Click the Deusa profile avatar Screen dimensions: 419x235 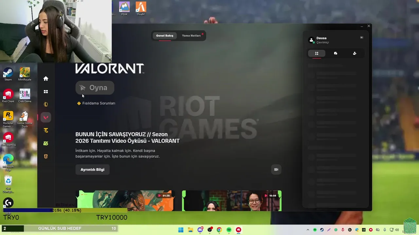coord(311,40)
